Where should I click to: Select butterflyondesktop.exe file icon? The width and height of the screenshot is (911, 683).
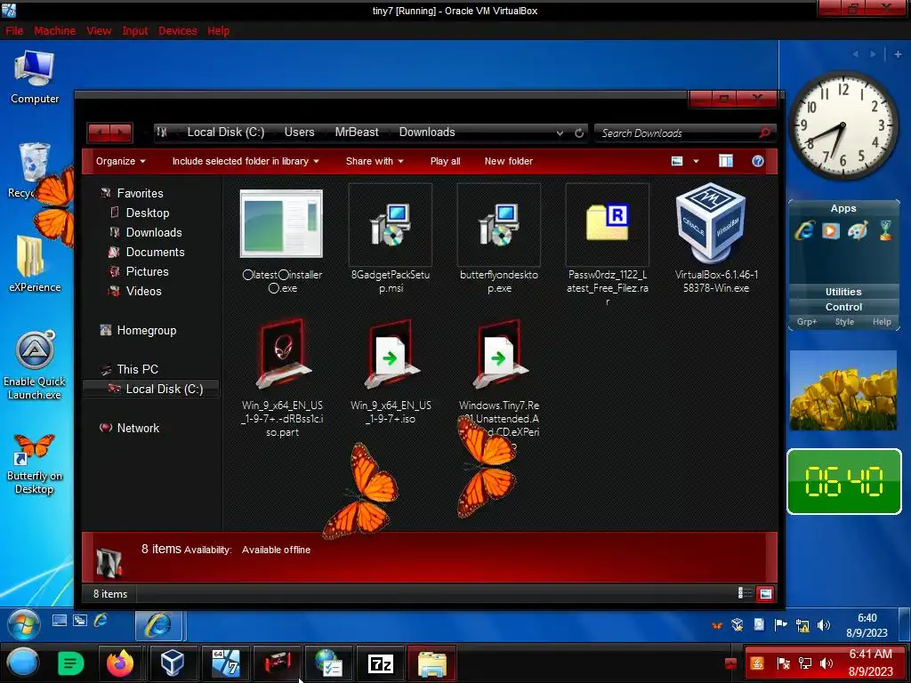pos(499,224)
